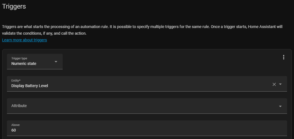
Task: Open the Trigger type dropdown arrow
Action: click(56, 62)
